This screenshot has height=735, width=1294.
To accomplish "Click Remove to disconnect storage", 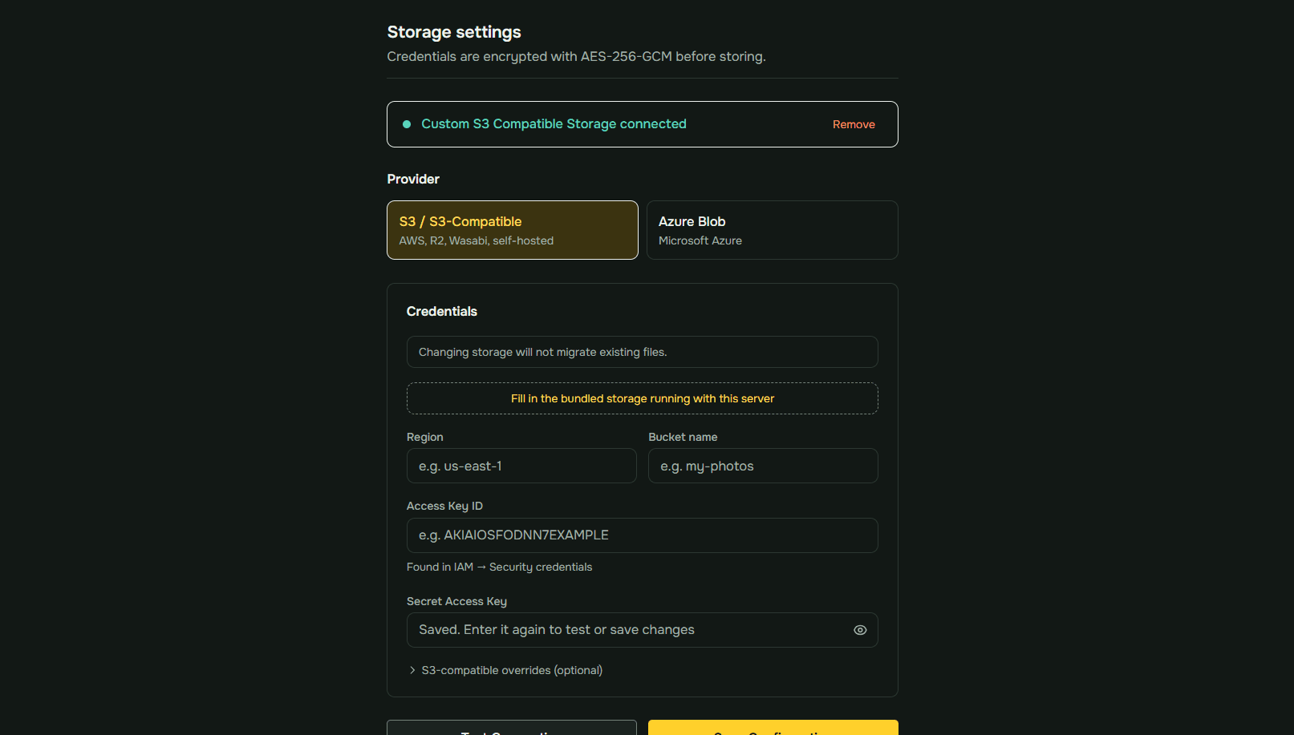I will click(854, 124).
